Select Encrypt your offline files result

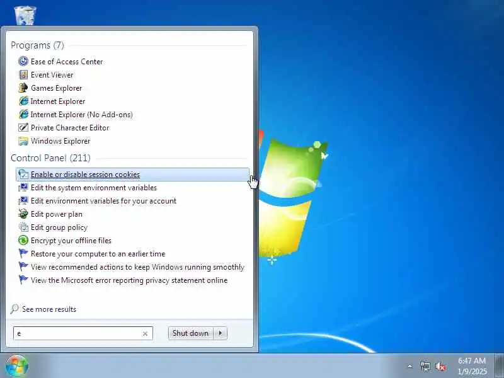pyautogui.click(x=71, y=241)
